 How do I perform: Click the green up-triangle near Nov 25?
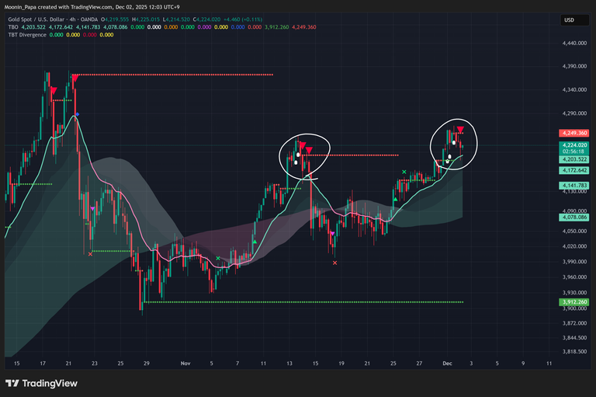(396, 200)
